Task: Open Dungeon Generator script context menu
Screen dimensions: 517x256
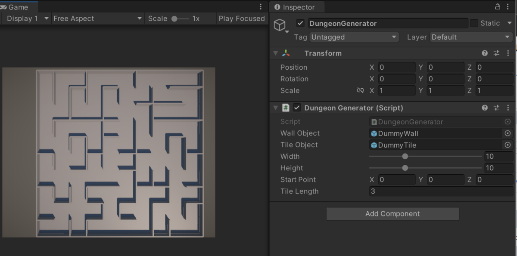Action: point(508,108)
